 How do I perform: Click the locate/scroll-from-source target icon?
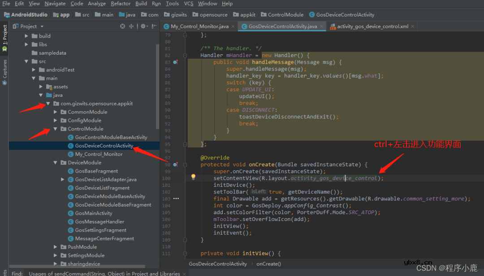click(122, 26)
